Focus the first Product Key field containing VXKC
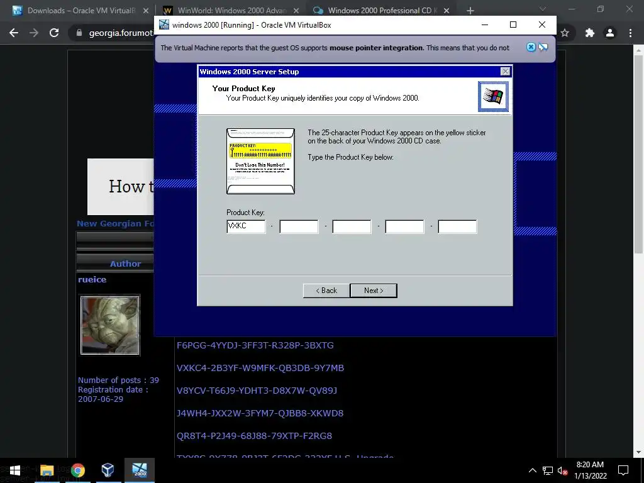The image size is (644, 483). 246,226
